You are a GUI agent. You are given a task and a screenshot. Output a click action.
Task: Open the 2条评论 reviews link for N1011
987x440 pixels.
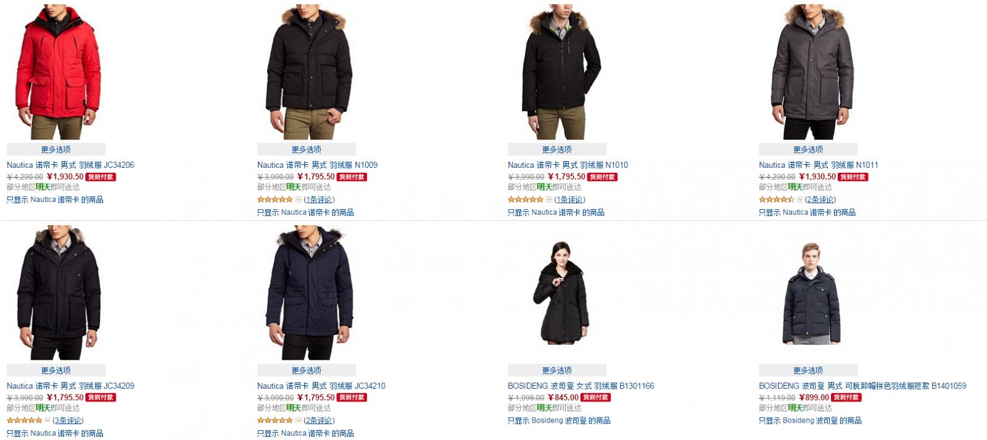[x=820, y=199]
